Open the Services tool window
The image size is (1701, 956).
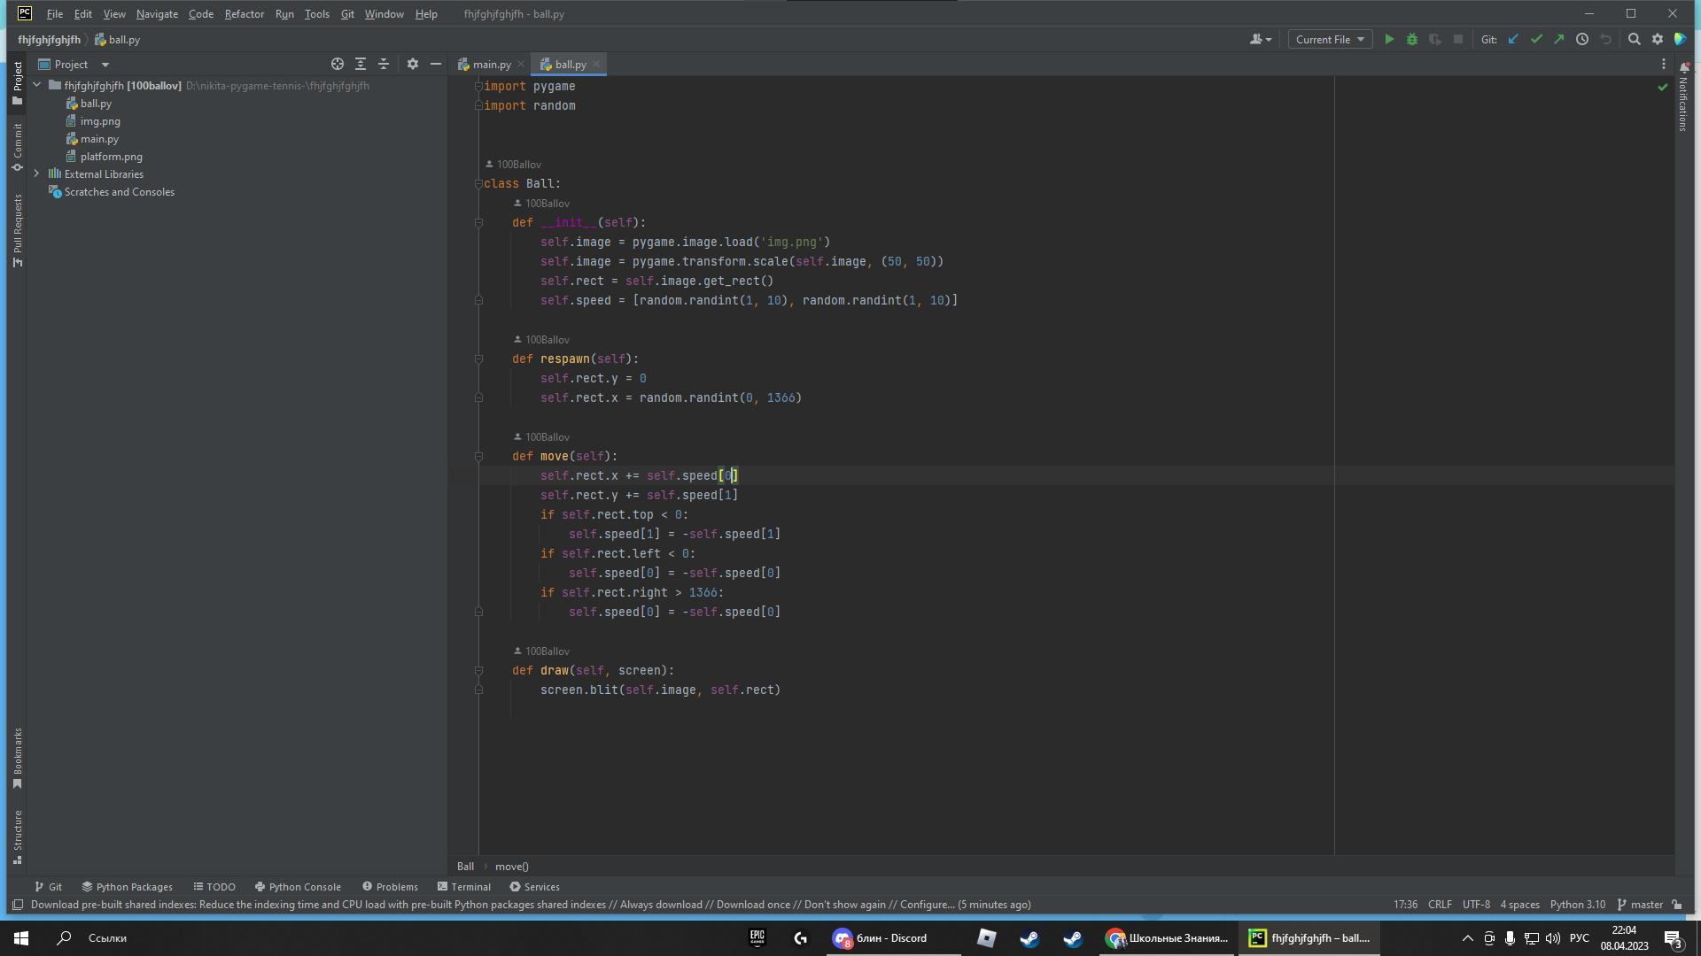[534, 887]
